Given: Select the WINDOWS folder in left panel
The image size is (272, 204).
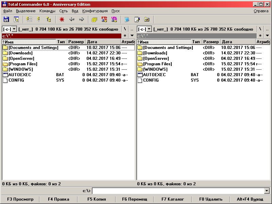Looking at the screenshot, I should pyautogui.click(x=21, y=69).
